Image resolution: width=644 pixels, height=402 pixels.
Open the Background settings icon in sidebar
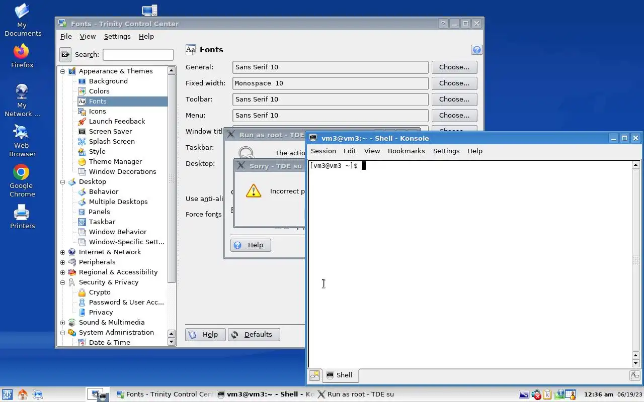(x=82, y=81)
